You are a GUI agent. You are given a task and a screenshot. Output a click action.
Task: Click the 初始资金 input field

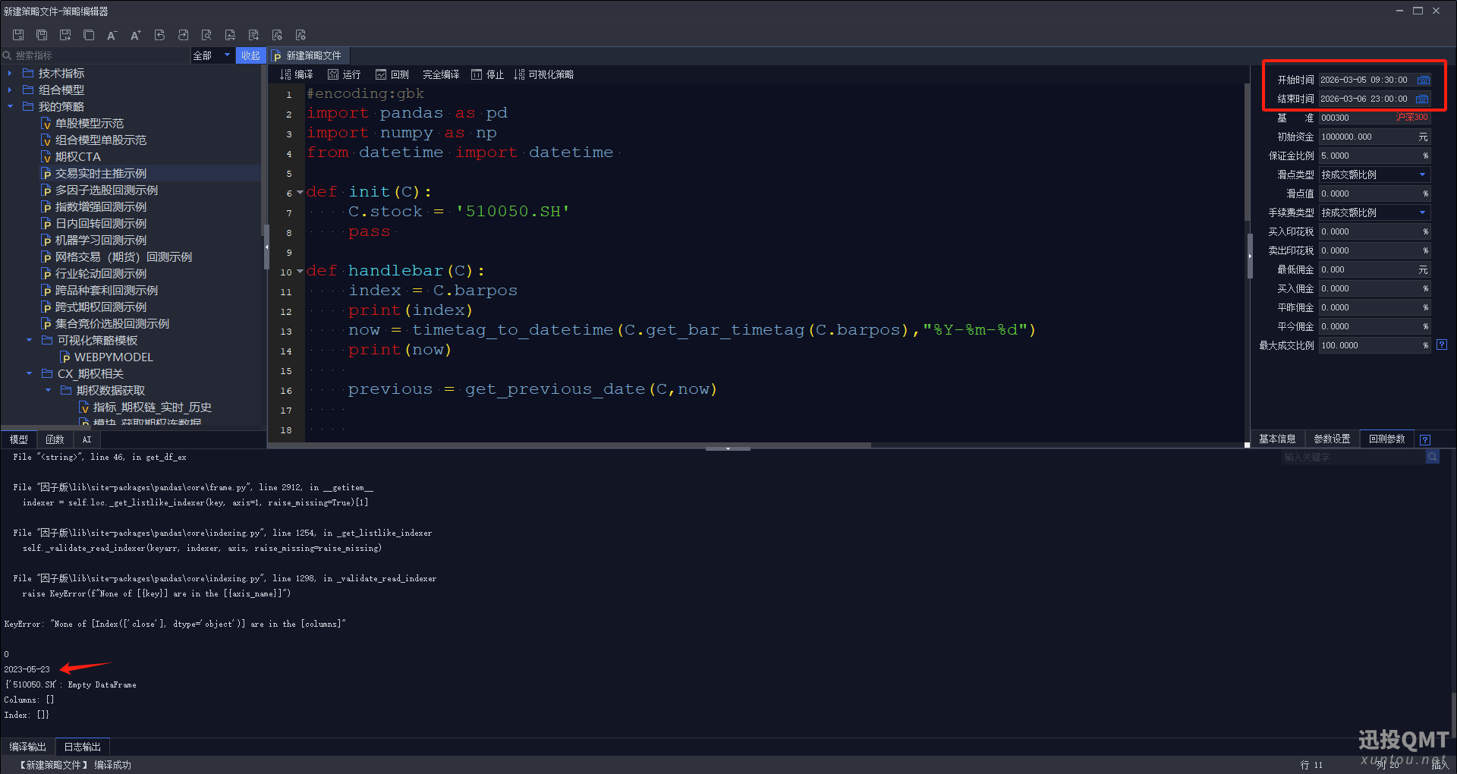(x=1367, y=137)
